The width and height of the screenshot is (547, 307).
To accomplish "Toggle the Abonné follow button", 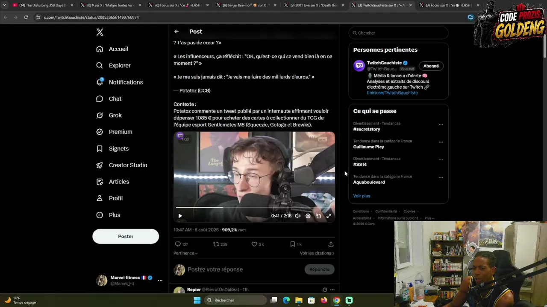I will click(x=431, y=66).
